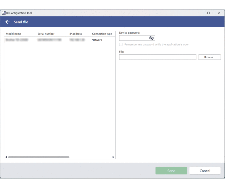Maximize the BRConfiguration Tool window
This screenshot has height=188, width=225.
point(208,13)
